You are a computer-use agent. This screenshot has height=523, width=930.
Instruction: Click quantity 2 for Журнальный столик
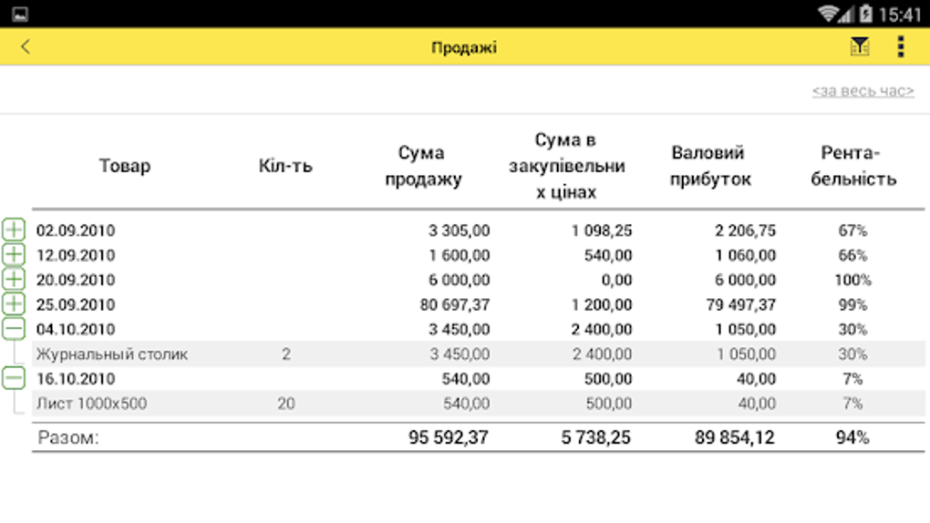tap(286, 354)
